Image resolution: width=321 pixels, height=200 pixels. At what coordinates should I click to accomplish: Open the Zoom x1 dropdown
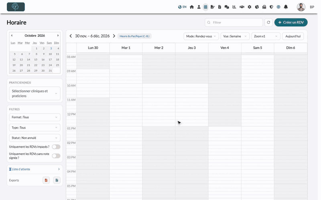[266, 36]
